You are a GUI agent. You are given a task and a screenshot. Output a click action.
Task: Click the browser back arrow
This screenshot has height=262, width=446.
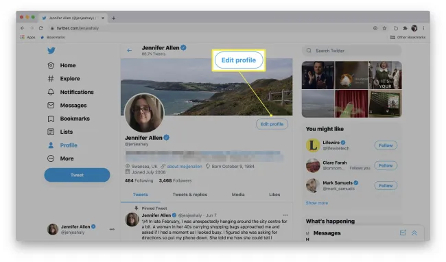23,28
